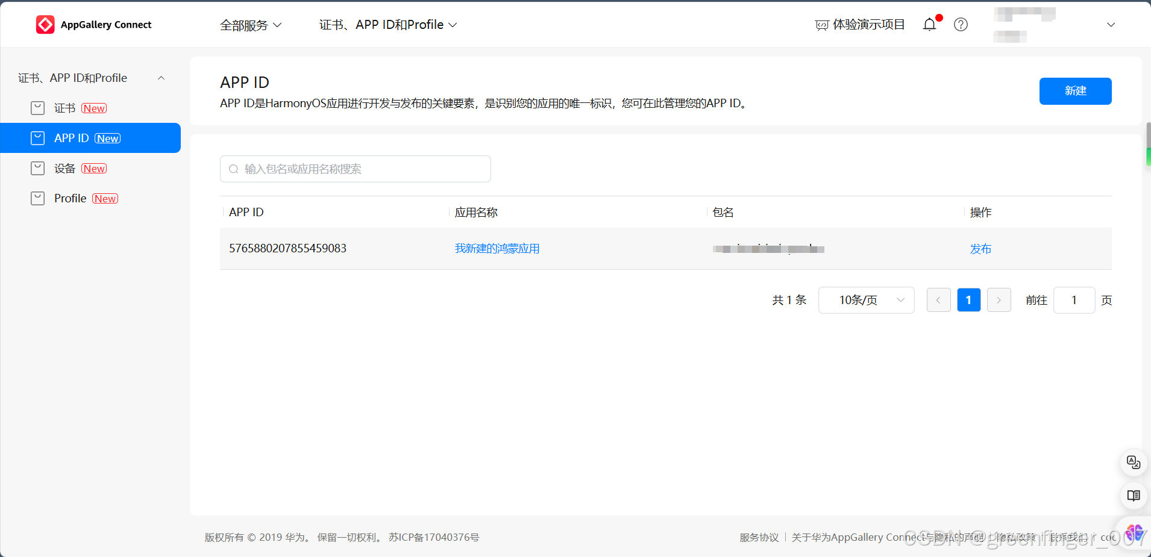Click the 共 1 条 total count text
The image size is (1151, 557).
pyautogui.click(x=789, y=300)
